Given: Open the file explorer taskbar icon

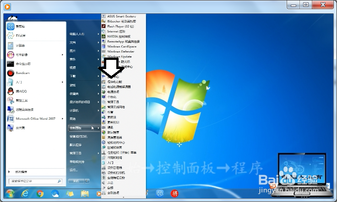Looking at the screenshot, I should [x=85, y=194].
